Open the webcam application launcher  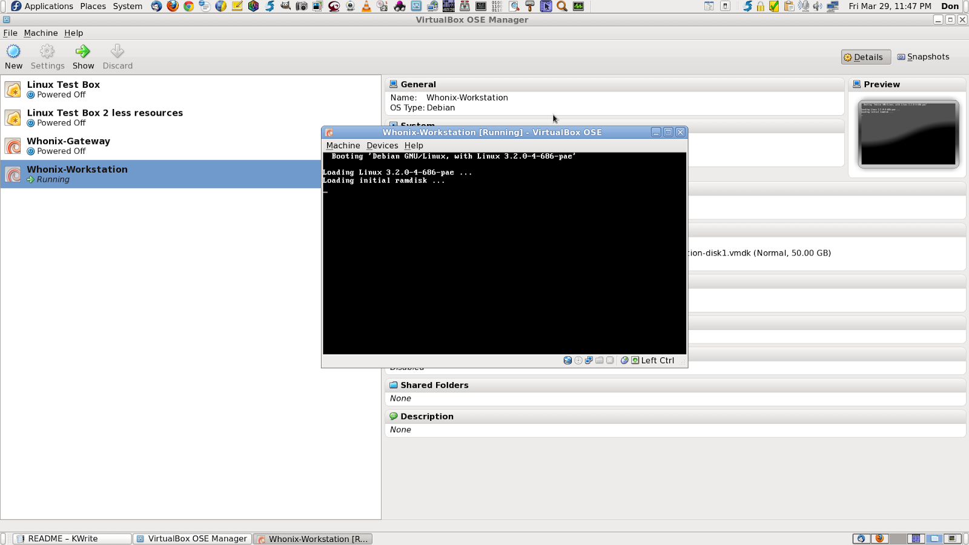(351, 6)
